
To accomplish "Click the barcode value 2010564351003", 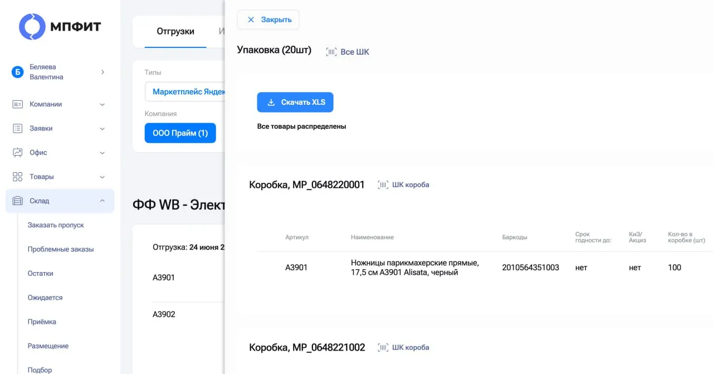I will [530, 268].
